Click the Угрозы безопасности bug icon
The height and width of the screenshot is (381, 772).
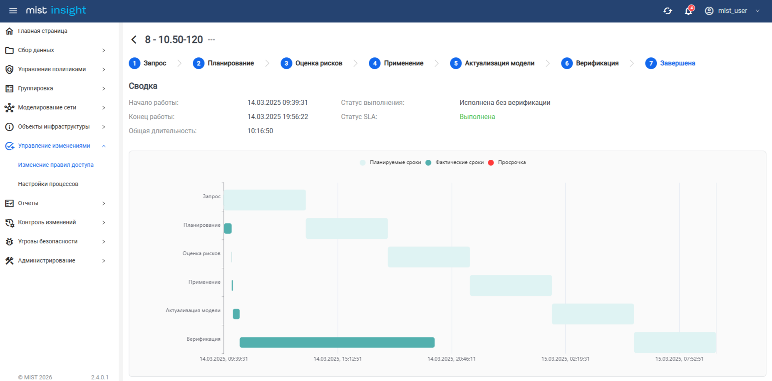pyautogui.click(x=9, y=242)
